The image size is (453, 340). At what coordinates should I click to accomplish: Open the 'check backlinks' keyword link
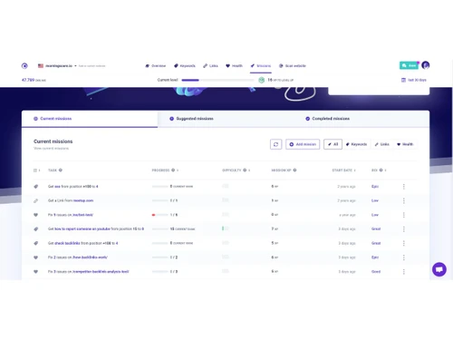point(67,243)
